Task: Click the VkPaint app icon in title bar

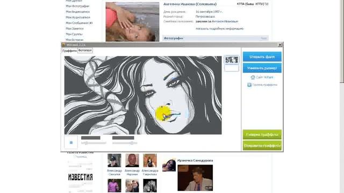Action: pyautogui.click(x=63, y=44)
